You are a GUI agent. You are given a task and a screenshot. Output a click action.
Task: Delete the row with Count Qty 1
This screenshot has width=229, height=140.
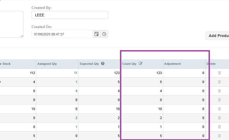coord(219,127)
